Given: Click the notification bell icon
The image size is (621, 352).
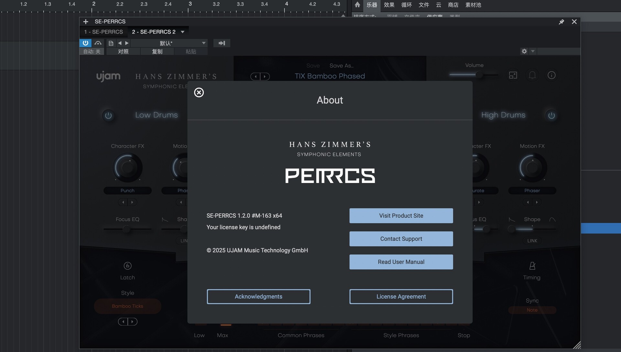Looking at the screenshot, I should coord(532,75).
